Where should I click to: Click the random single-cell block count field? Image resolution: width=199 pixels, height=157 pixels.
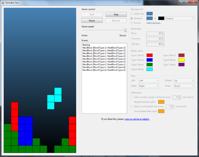pyautogui.click(x=175, y=98)
